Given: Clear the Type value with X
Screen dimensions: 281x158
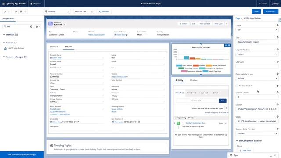Looking at the screenshot, I should pyautogui.click(x=276, y=30).
